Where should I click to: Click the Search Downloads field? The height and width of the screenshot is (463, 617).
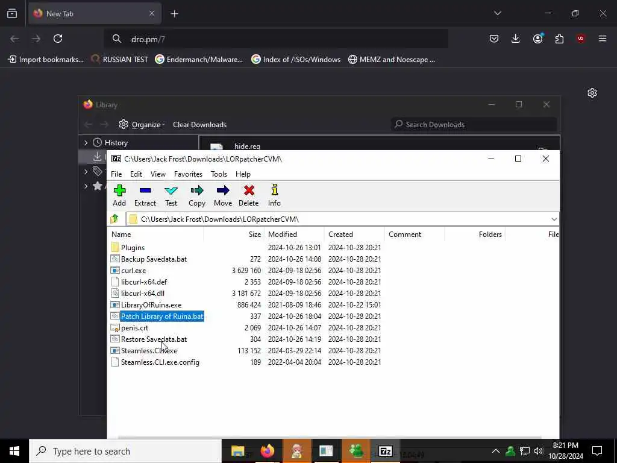[474, 124]
